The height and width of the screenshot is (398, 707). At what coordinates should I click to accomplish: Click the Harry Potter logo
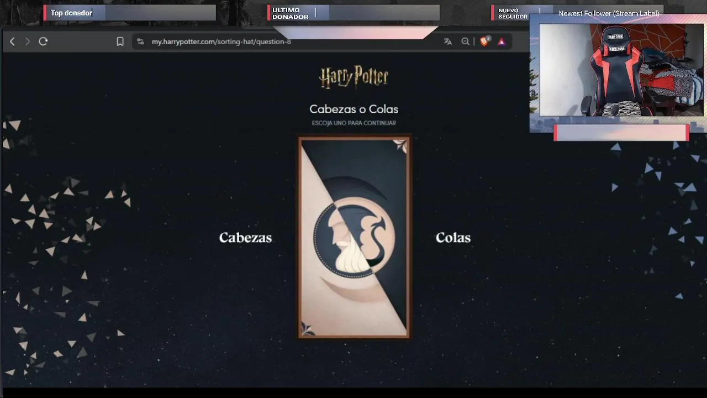click(x=354, y=77)
